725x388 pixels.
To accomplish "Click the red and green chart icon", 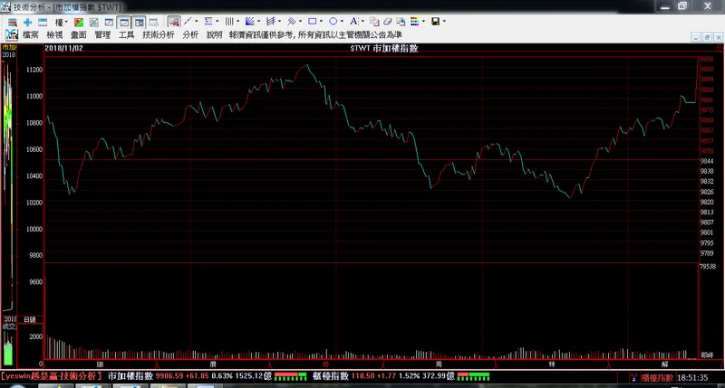I will coord(79,22).
